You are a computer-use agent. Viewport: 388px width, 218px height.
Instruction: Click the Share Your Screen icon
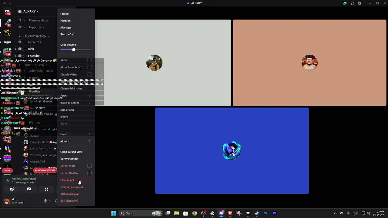pyautogui.click(x=29, y=189)
